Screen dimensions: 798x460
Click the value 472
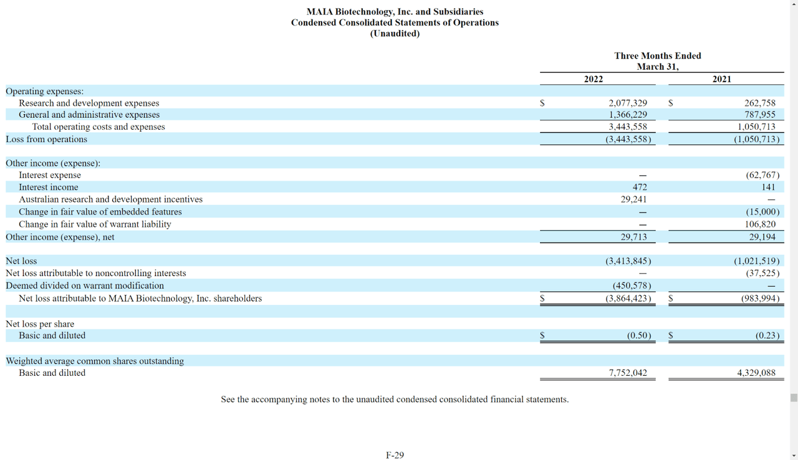640,188
